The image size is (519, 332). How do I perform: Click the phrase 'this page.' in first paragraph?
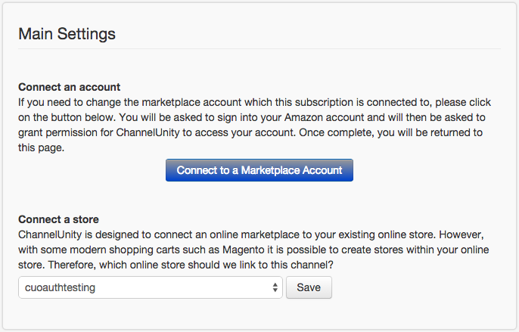[x=41, y=147]
